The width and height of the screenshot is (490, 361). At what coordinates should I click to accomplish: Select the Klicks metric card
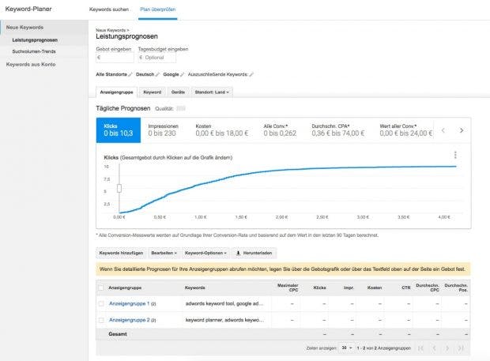click(119, 130)
